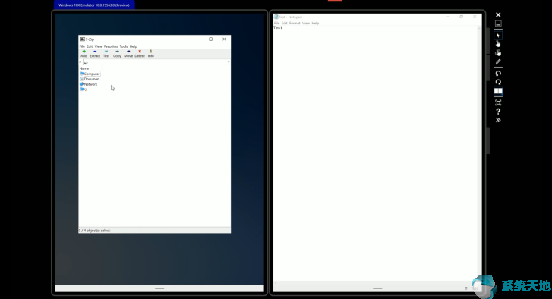552x299 pixels.
Task: Restore the Notepad window
Action: [461, 17]
